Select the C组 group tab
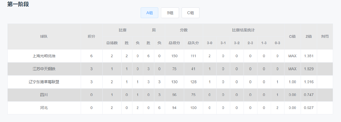The width and height of the screenshot is (341, 122). pyautogui.click(x=190, y=13)
